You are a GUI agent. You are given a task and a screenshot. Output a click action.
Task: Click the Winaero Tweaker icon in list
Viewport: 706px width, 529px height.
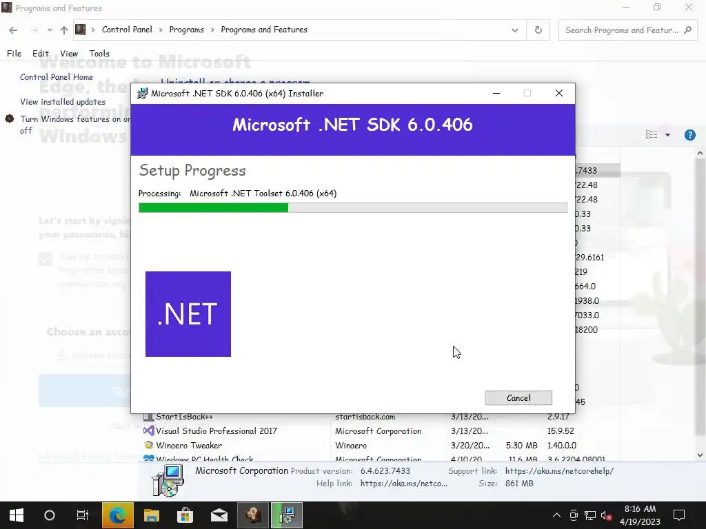coord(149,446)
